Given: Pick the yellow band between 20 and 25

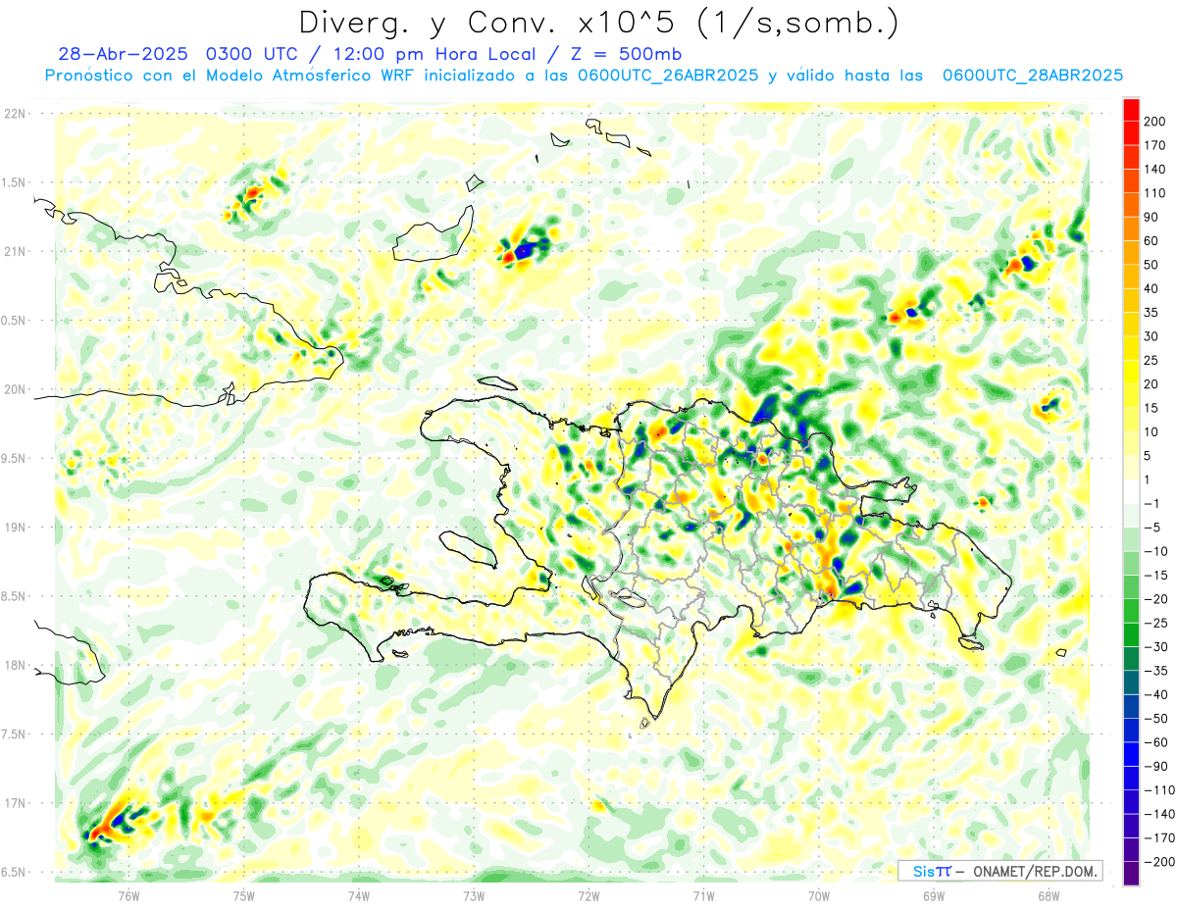Looking at the screenshot, I should (1131, 373).
